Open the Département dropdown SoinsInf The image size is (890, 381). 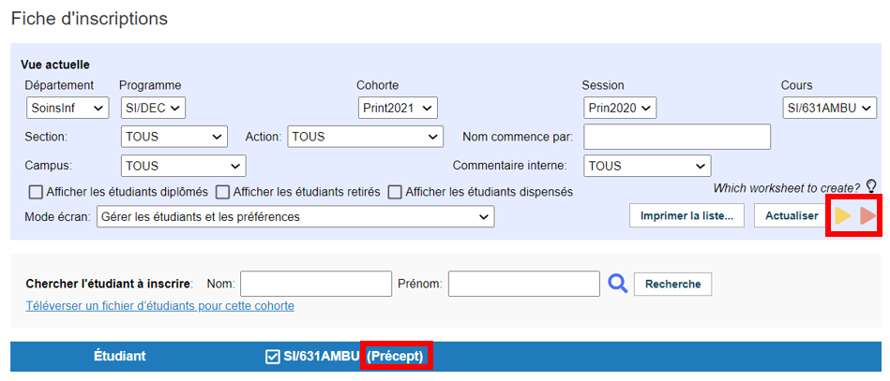click(x=68, y=108)
